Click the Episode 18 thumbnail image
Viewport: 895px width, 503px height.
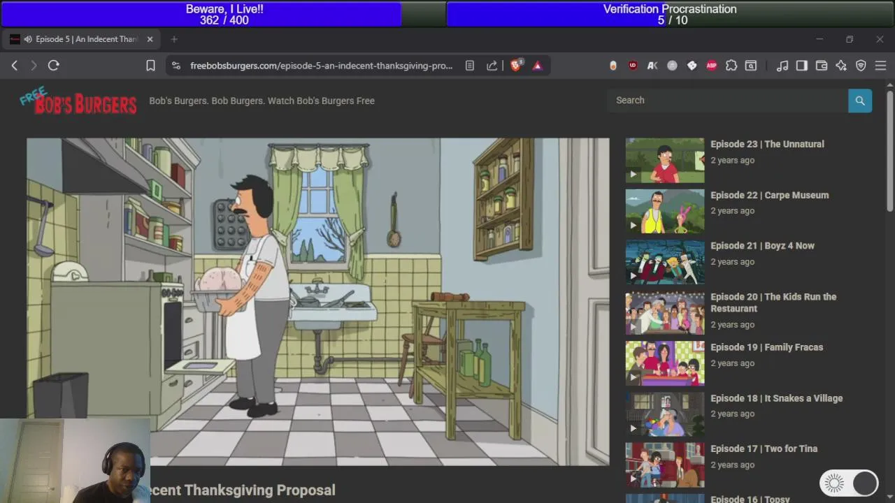point(665,414)
